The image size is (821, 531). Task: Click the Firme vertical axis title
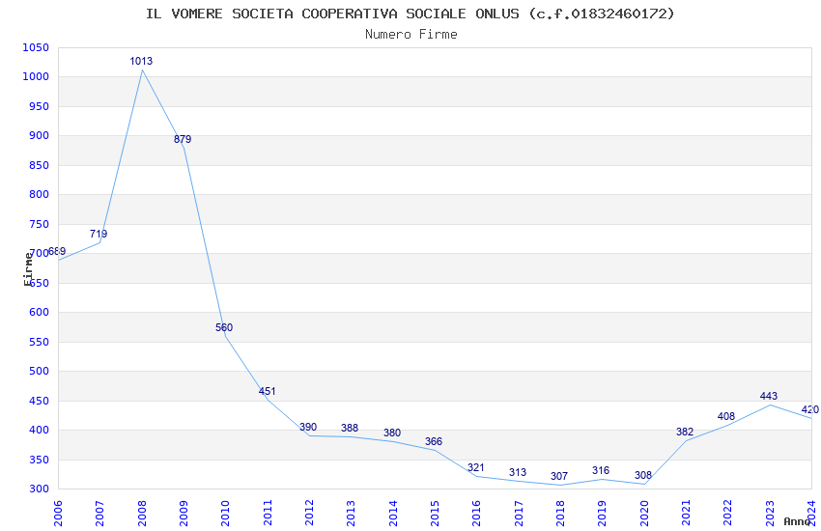(x=28, y=269)
